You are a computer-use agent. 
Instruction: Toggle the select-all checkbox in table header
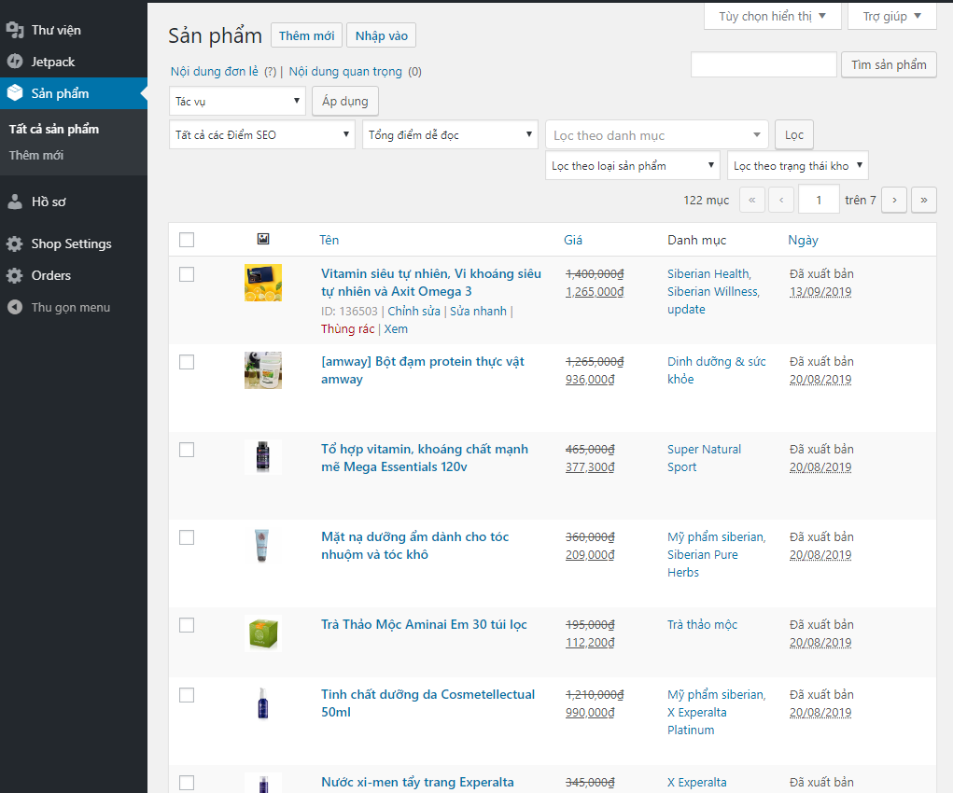187,240
